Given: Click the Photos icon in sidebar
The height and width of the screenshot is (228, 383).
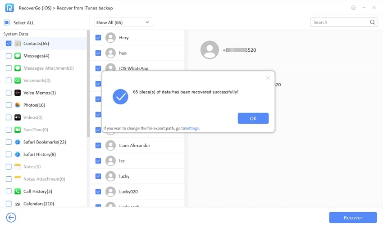Looking at the screenshot, I should tap(18, 105).
